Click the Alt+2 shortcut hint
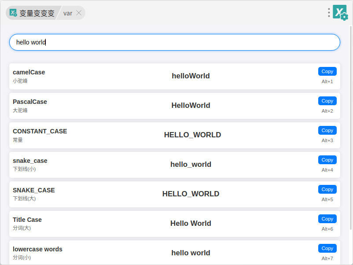Screen dimensions: 353x265 pyautogui.click(x=327, y=111)
